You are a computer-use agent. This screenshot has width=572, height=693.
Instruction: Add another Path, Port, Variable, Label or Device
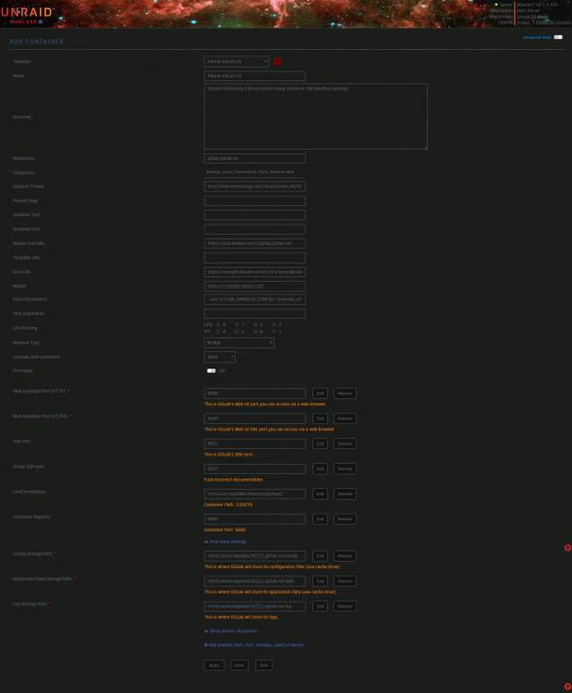[254, 645]
